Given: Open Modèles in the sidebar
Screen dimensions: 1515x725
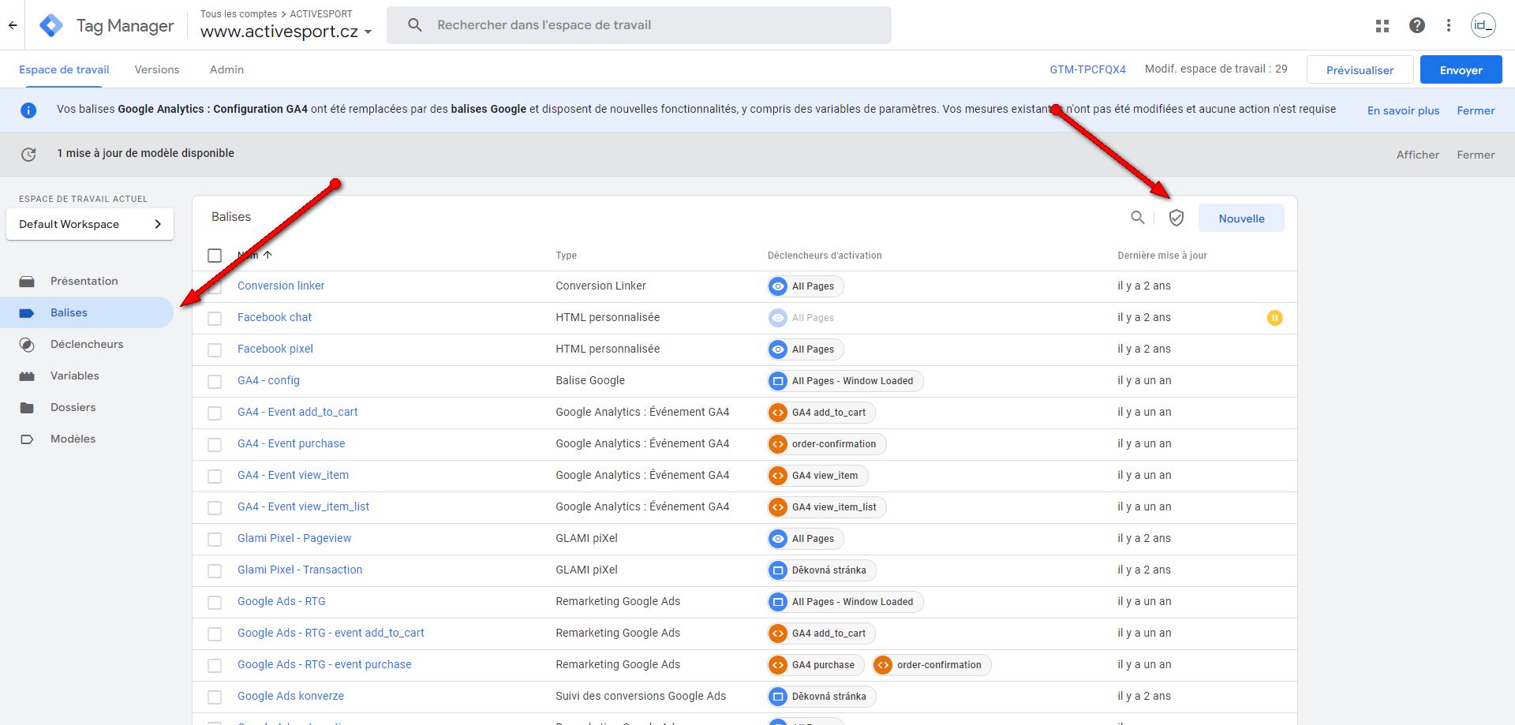Looking at the screenshot, I should tap(73, 439).
